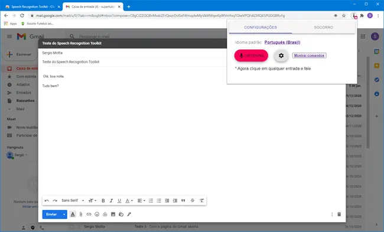Open Assistir Futebol bookmark

37,24
